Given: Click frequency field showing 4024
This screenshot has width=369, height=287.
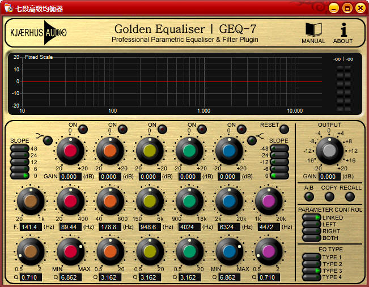Looking at the screenshot, I should [x=189, y=227].
